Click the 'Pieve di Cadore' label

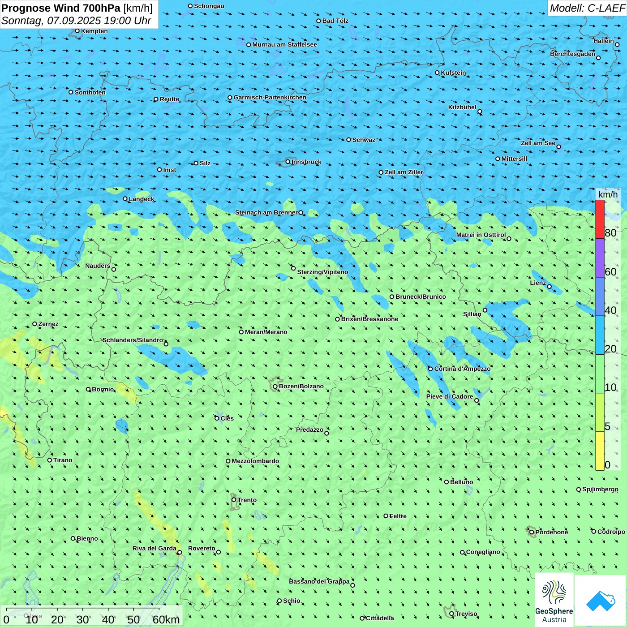(450, 396)
